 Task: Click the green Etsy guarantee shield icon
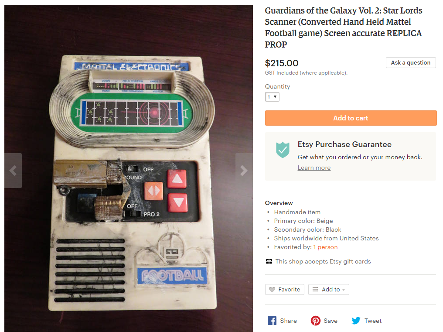283,150
